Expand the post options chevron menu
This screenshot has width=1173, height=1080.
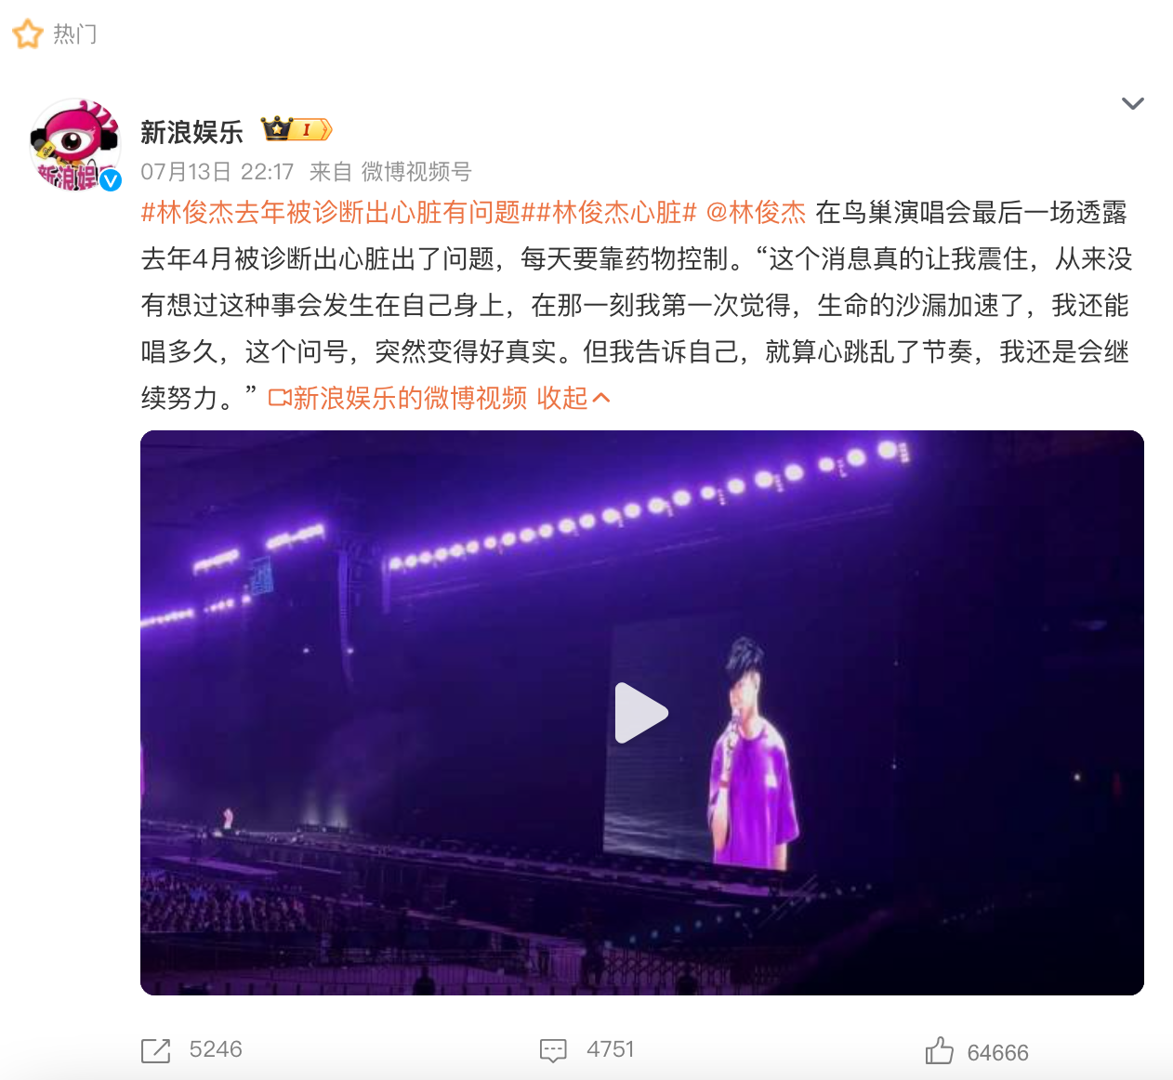coord(1132,103)
